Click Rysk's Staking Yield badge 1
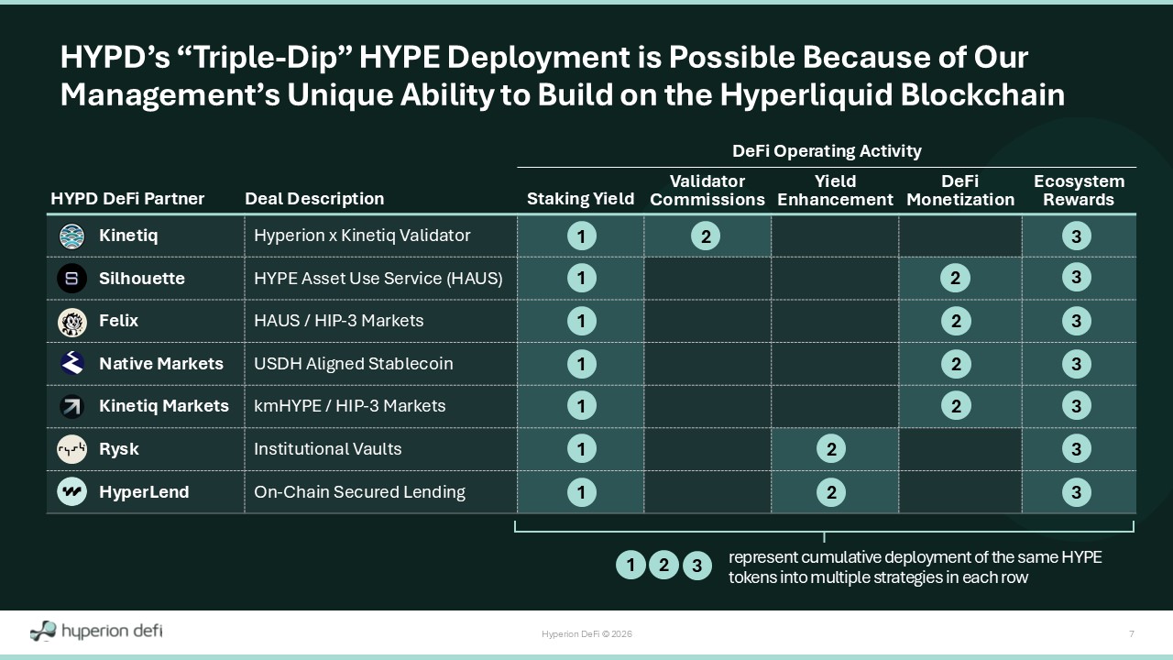The height and width of the screenshot is (660, 1173). click(581, 449)
